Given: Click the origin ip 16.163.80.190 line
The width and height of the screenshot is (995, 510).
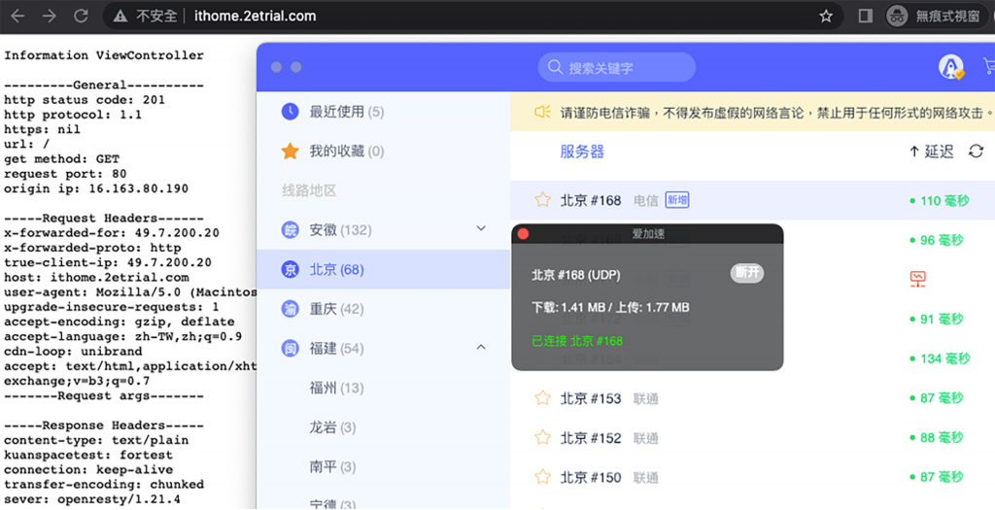Looking at the screenshot, I should [96, 188].
